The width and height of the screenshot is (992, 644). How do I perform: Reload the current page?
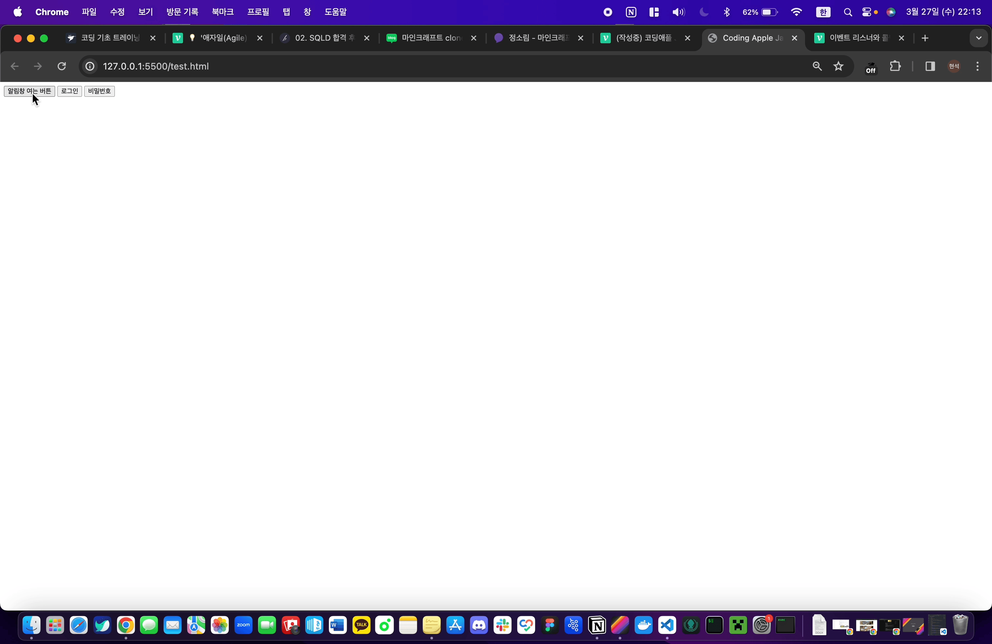coord(62,66)
